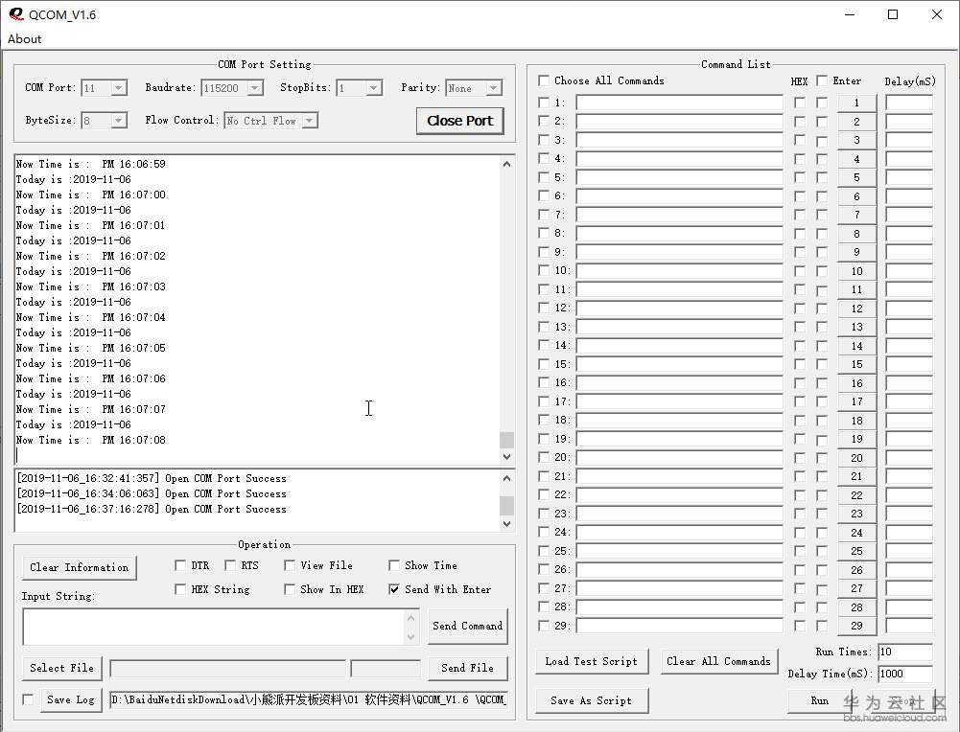Screen dimensions: 960x732
Task: Uncheck Send With Enter option
Action: point(394,589)
